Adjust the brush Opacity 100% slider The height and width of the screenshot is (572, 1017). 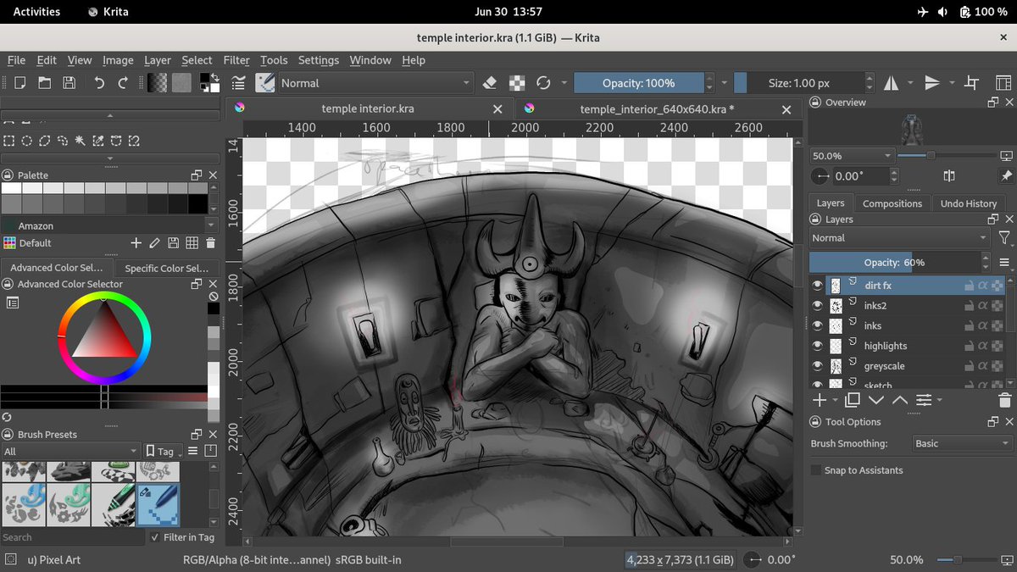point(638,83)
